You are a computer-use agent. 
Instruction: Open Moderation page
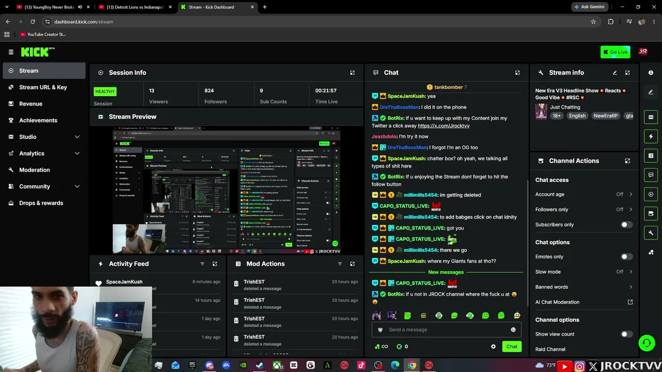pos(44,170)
